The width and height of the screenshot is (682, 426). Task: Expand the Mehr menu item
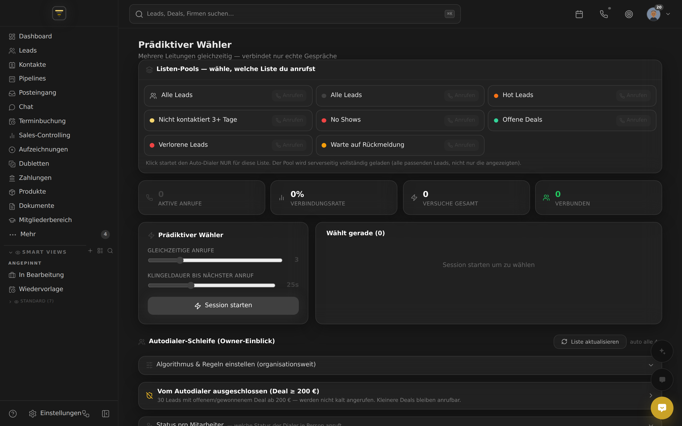(x=59, y=234)
